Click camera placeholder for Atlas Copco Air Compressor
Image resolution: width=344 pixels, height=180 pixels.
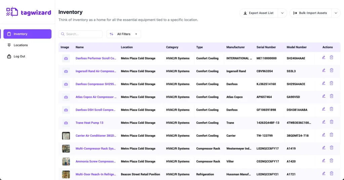click(66, 97)
